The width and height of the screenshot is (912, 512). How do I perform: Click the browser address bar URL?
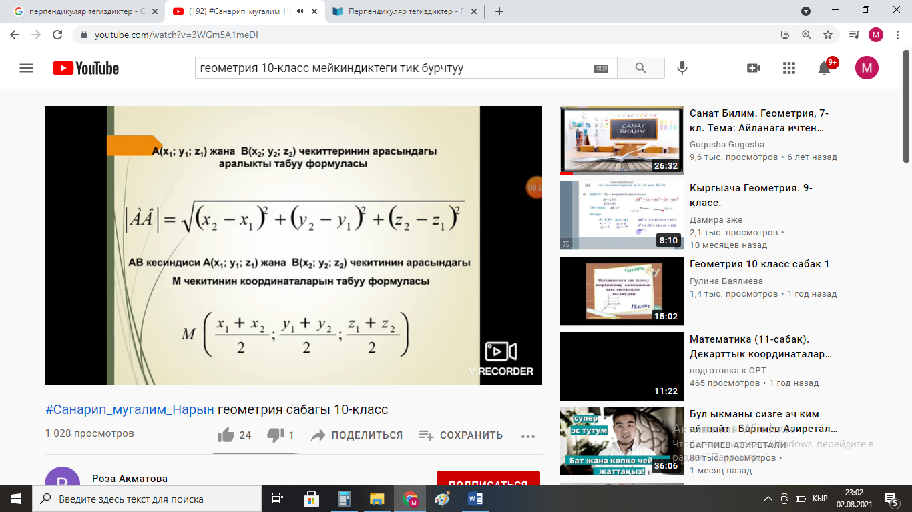click(x=176, y=35)
